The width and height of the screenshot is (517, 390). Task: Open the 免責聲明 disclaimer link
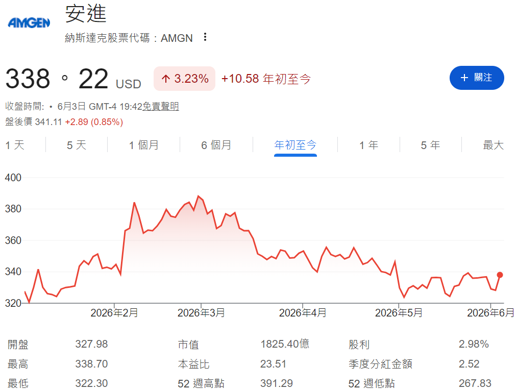[161, 107]
